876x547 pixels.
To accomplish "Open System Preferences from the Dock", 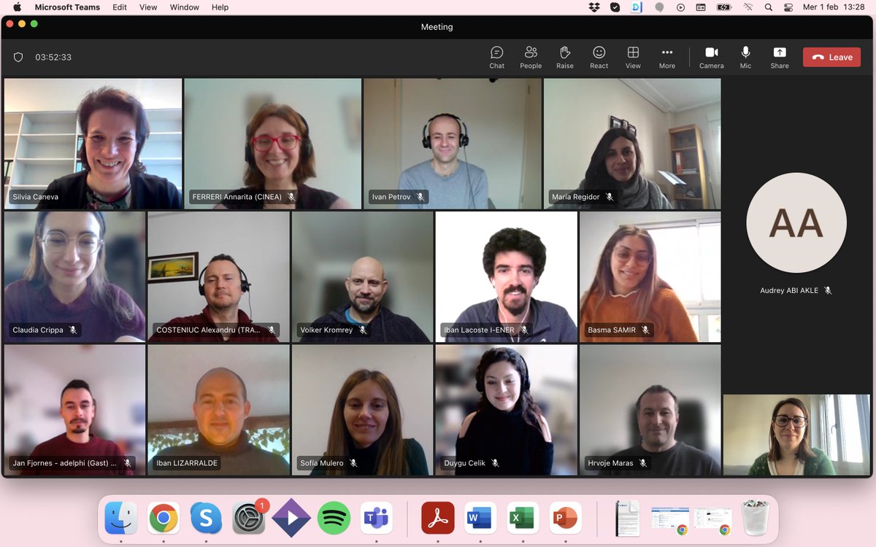I will (x=249, y=518).
